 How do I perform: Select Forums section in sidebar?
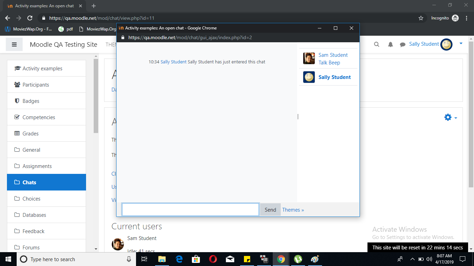[46, 247]
